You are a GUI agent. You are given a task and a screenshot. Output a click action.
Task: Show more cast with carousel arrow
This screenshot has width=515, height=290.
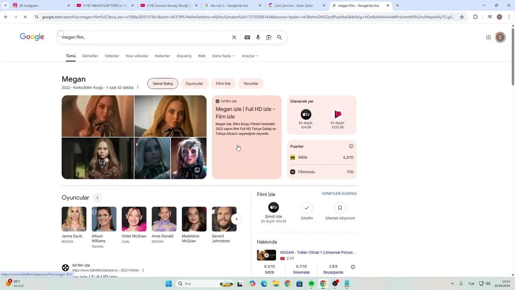[237, 219]
